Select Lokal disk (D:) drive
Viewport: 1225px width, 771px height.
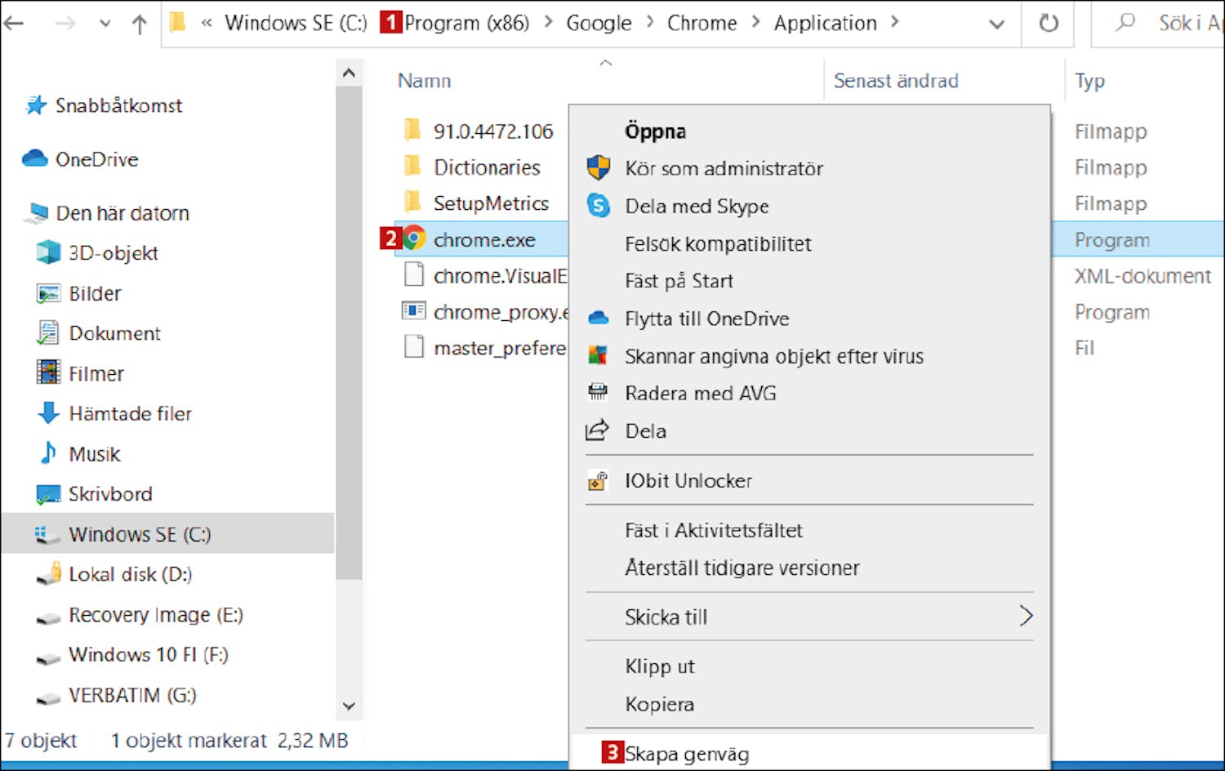[114, 574]
